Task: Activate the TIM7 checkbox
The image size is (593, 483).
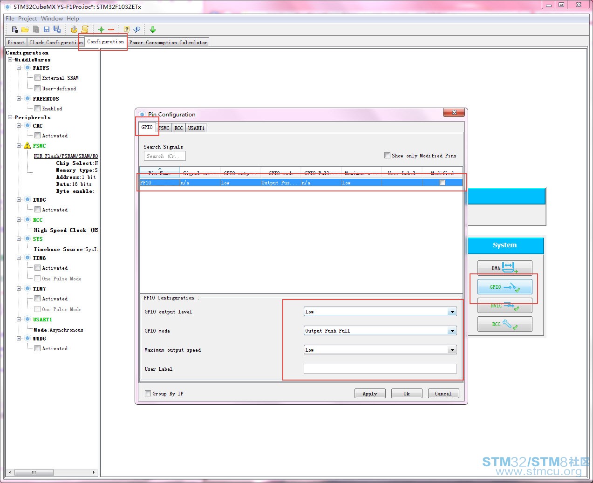Action: [37, 298]
